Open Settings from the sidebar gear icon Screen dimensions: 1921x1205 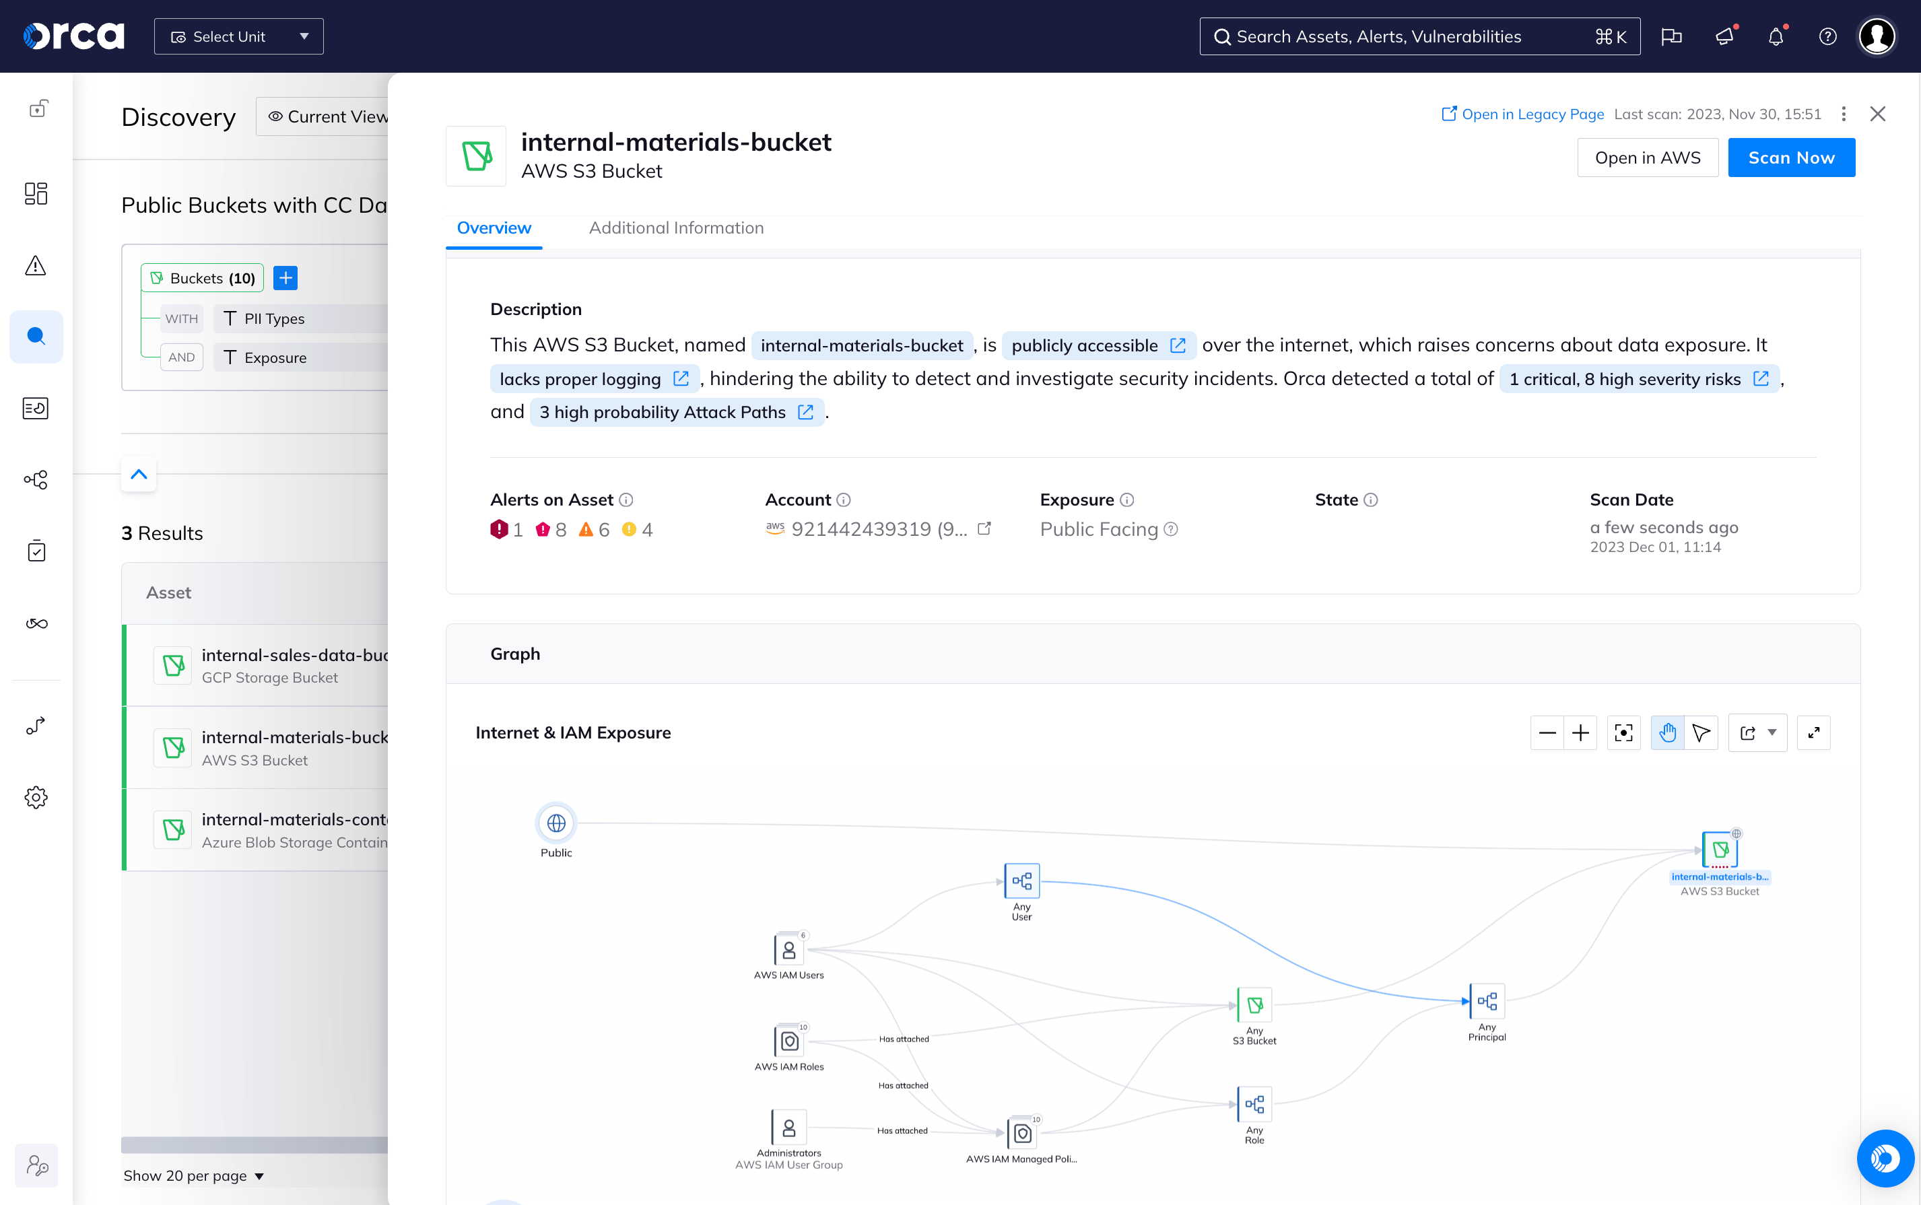point(36,797)
